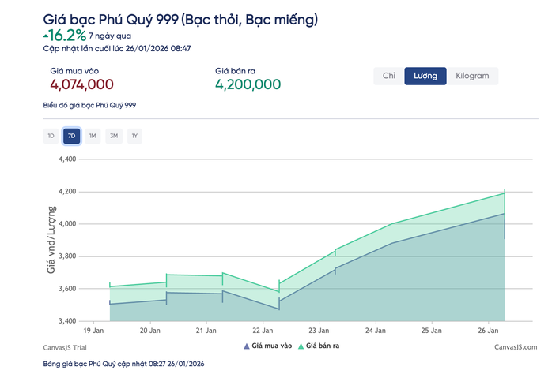Click the green triangle legend marker
Viewport: 552px width, 374px height.
[300, 346]
